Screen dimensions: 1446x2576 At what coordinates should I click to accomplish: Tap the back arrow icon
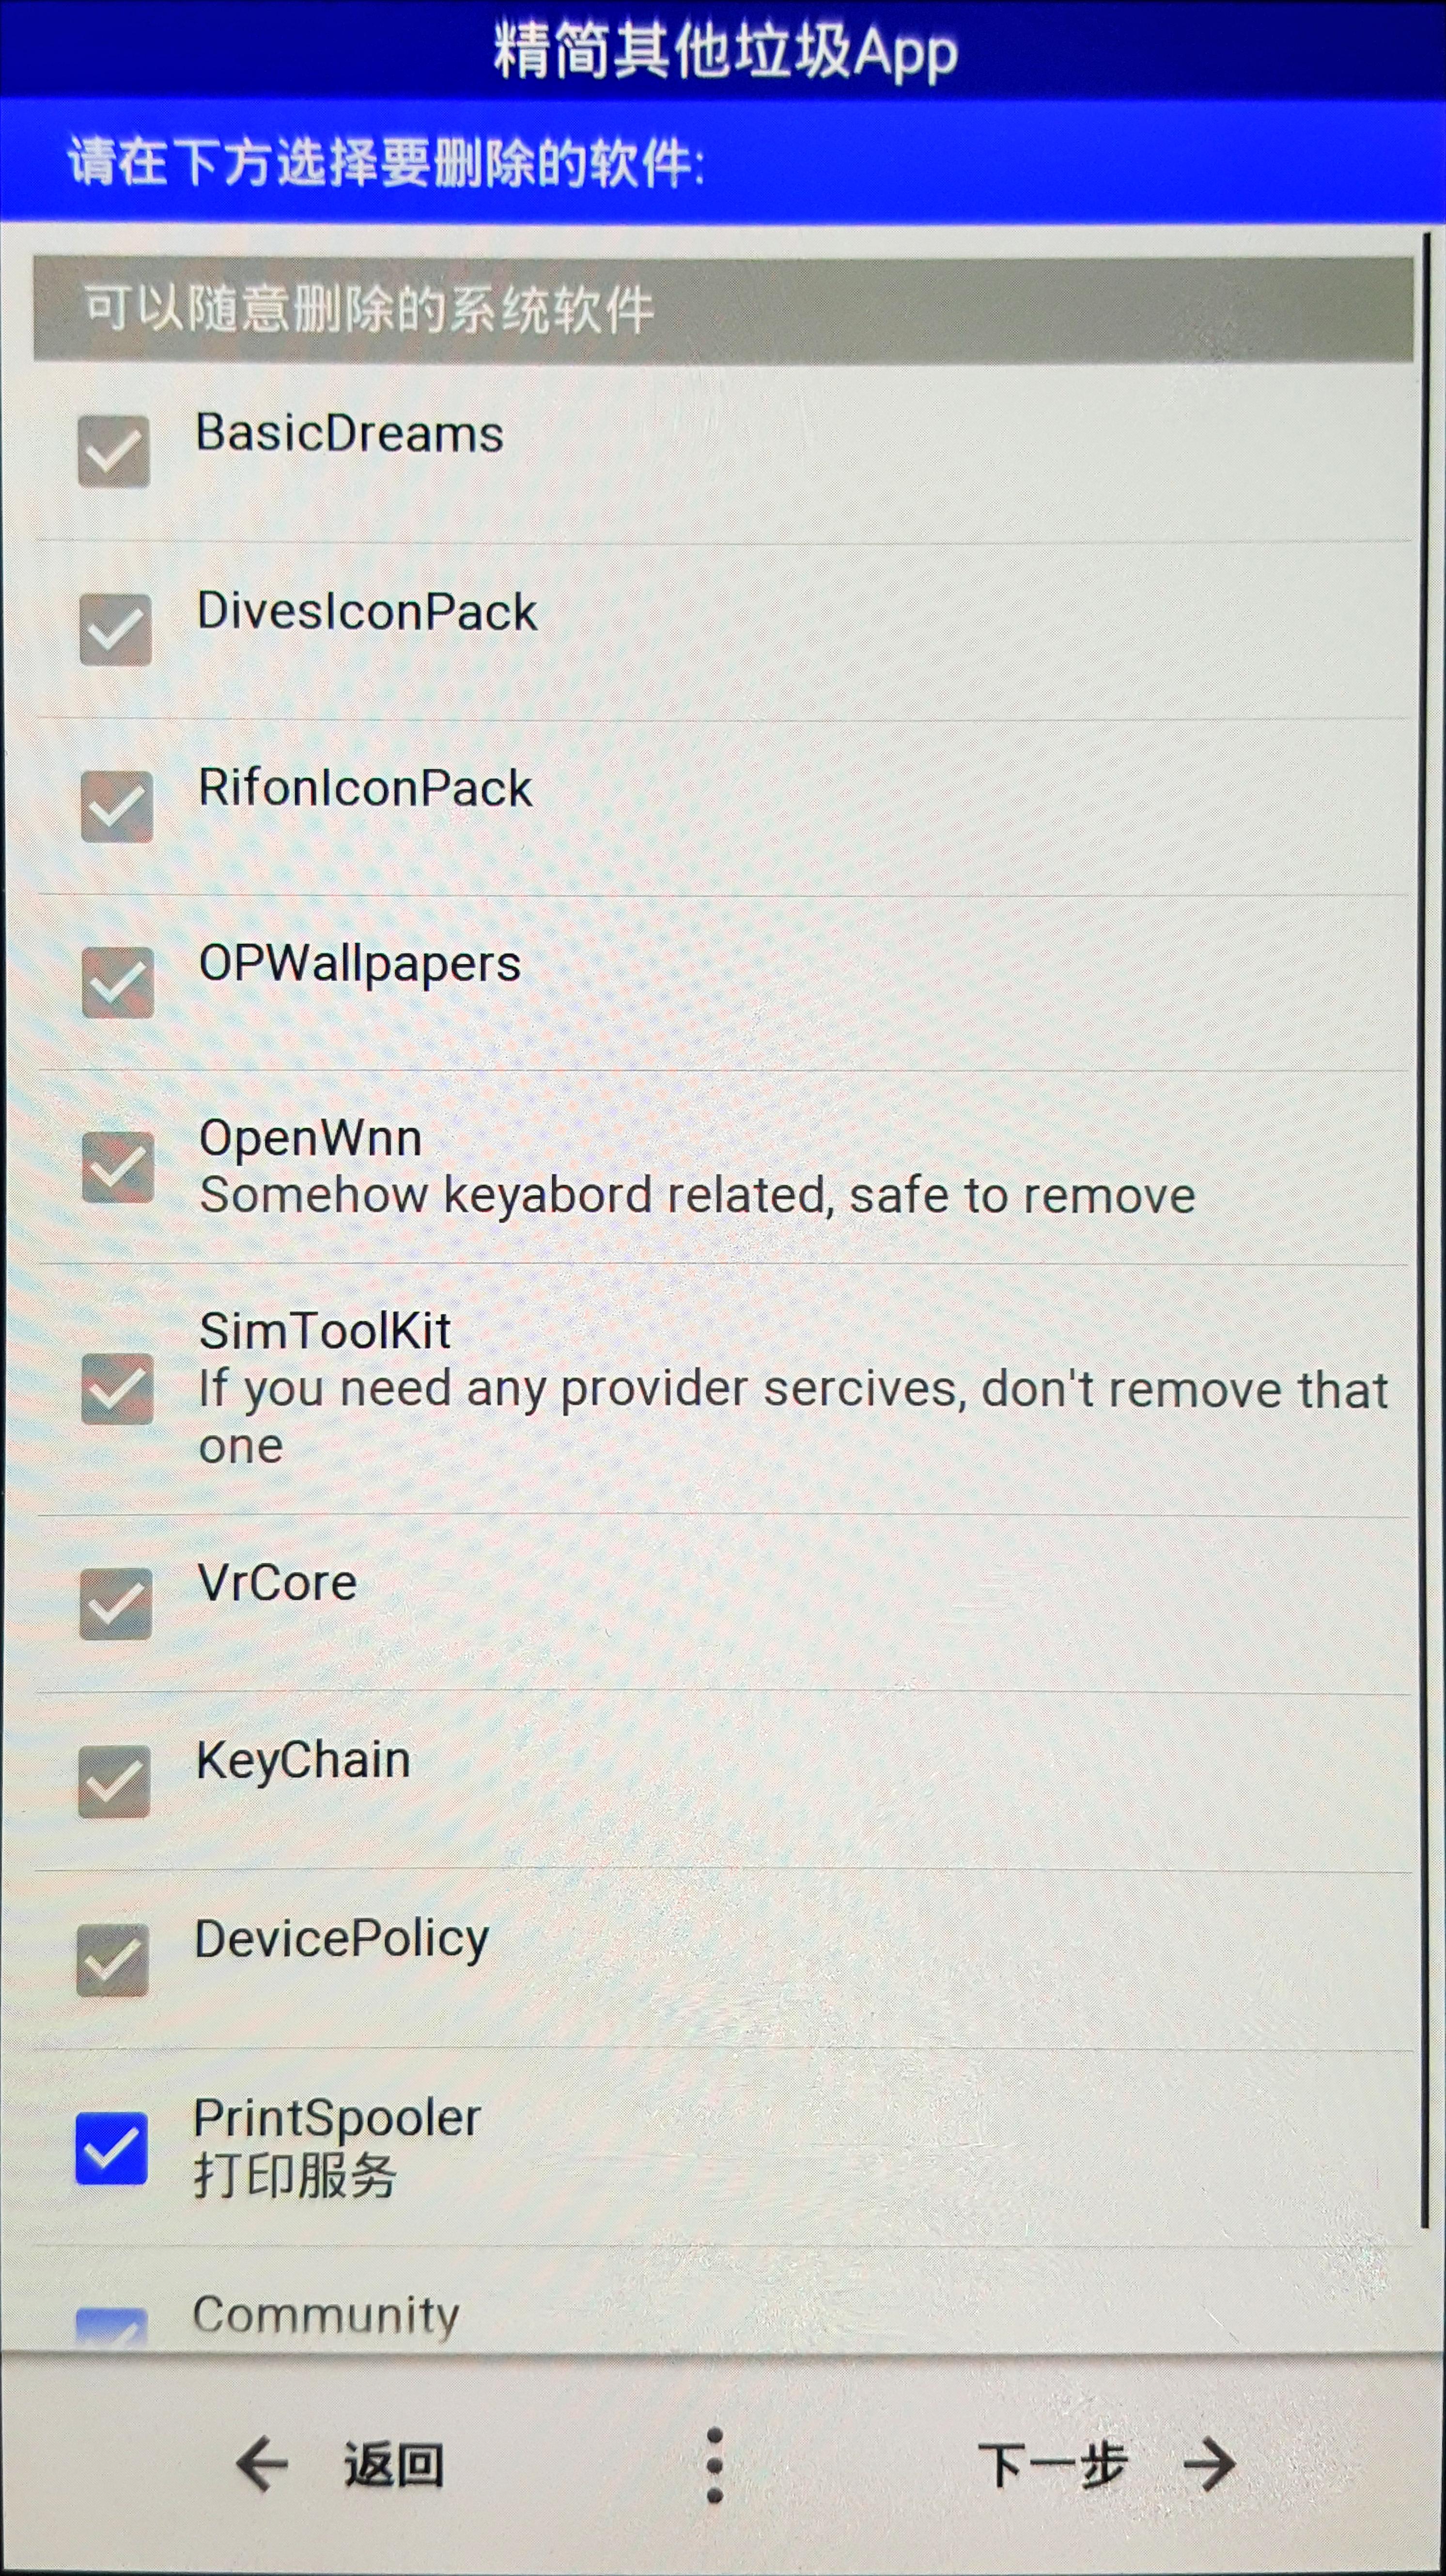tap(262, 2466)
